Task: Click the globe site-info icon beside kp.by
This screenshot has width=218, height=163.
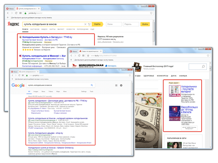Action: [88, 56]
